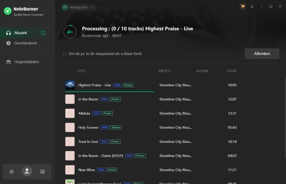Open the Geschiedenis sidebar tab
Viewport: 286px width, 184px height.
point(25,43)
